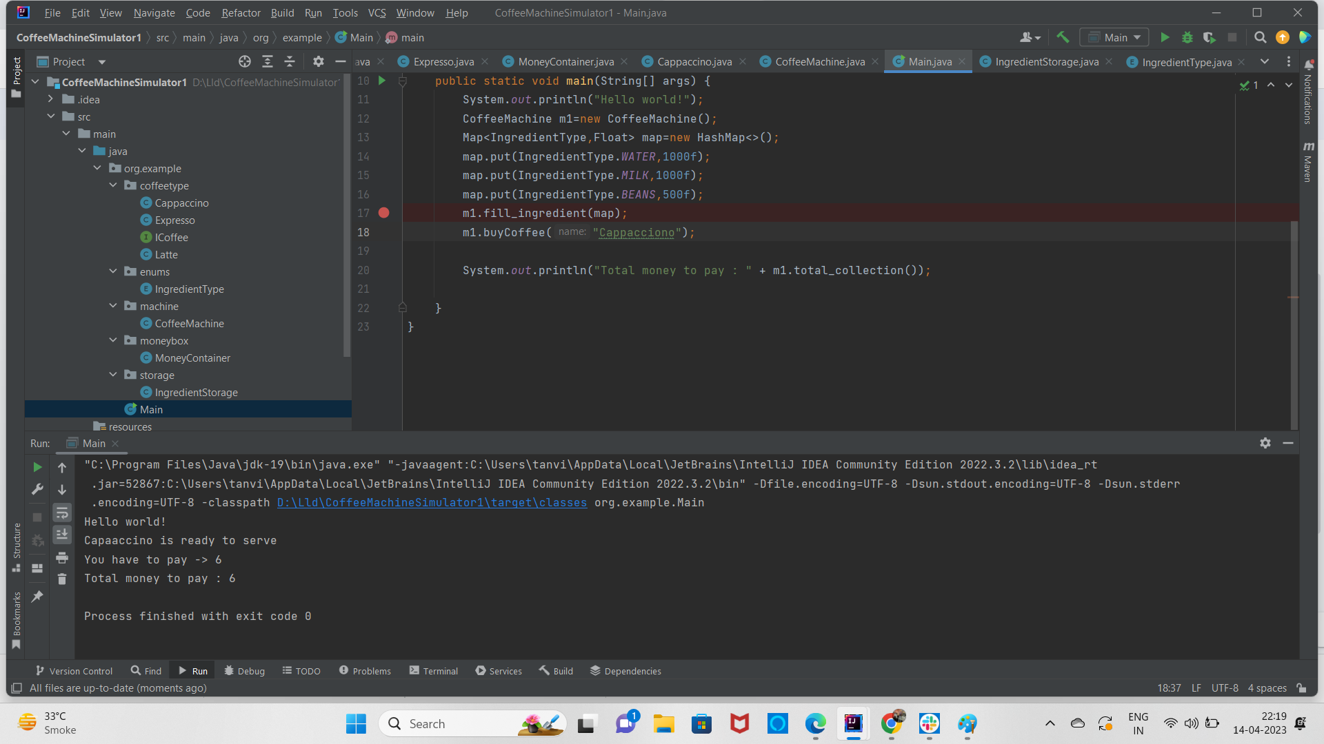1324x744 pixels.
Task: Print the console output
Action: point(62,557)
